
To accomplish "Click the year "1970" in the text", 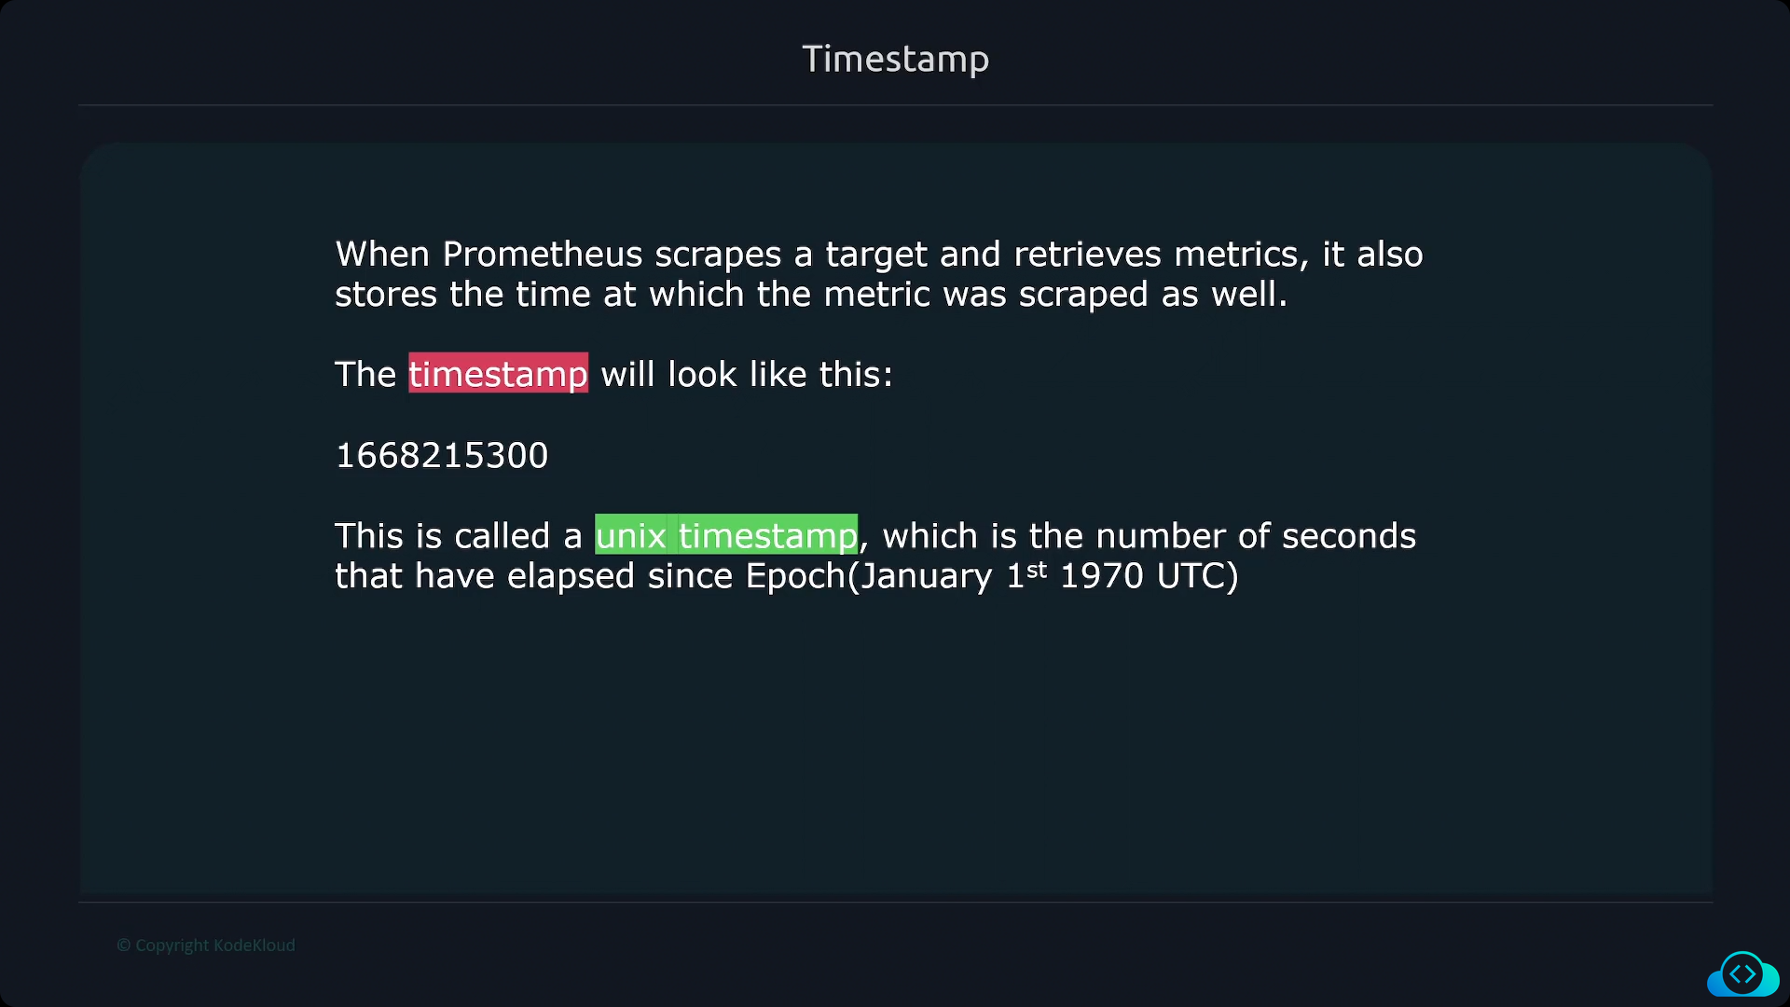I will [x=1102, y=576].
